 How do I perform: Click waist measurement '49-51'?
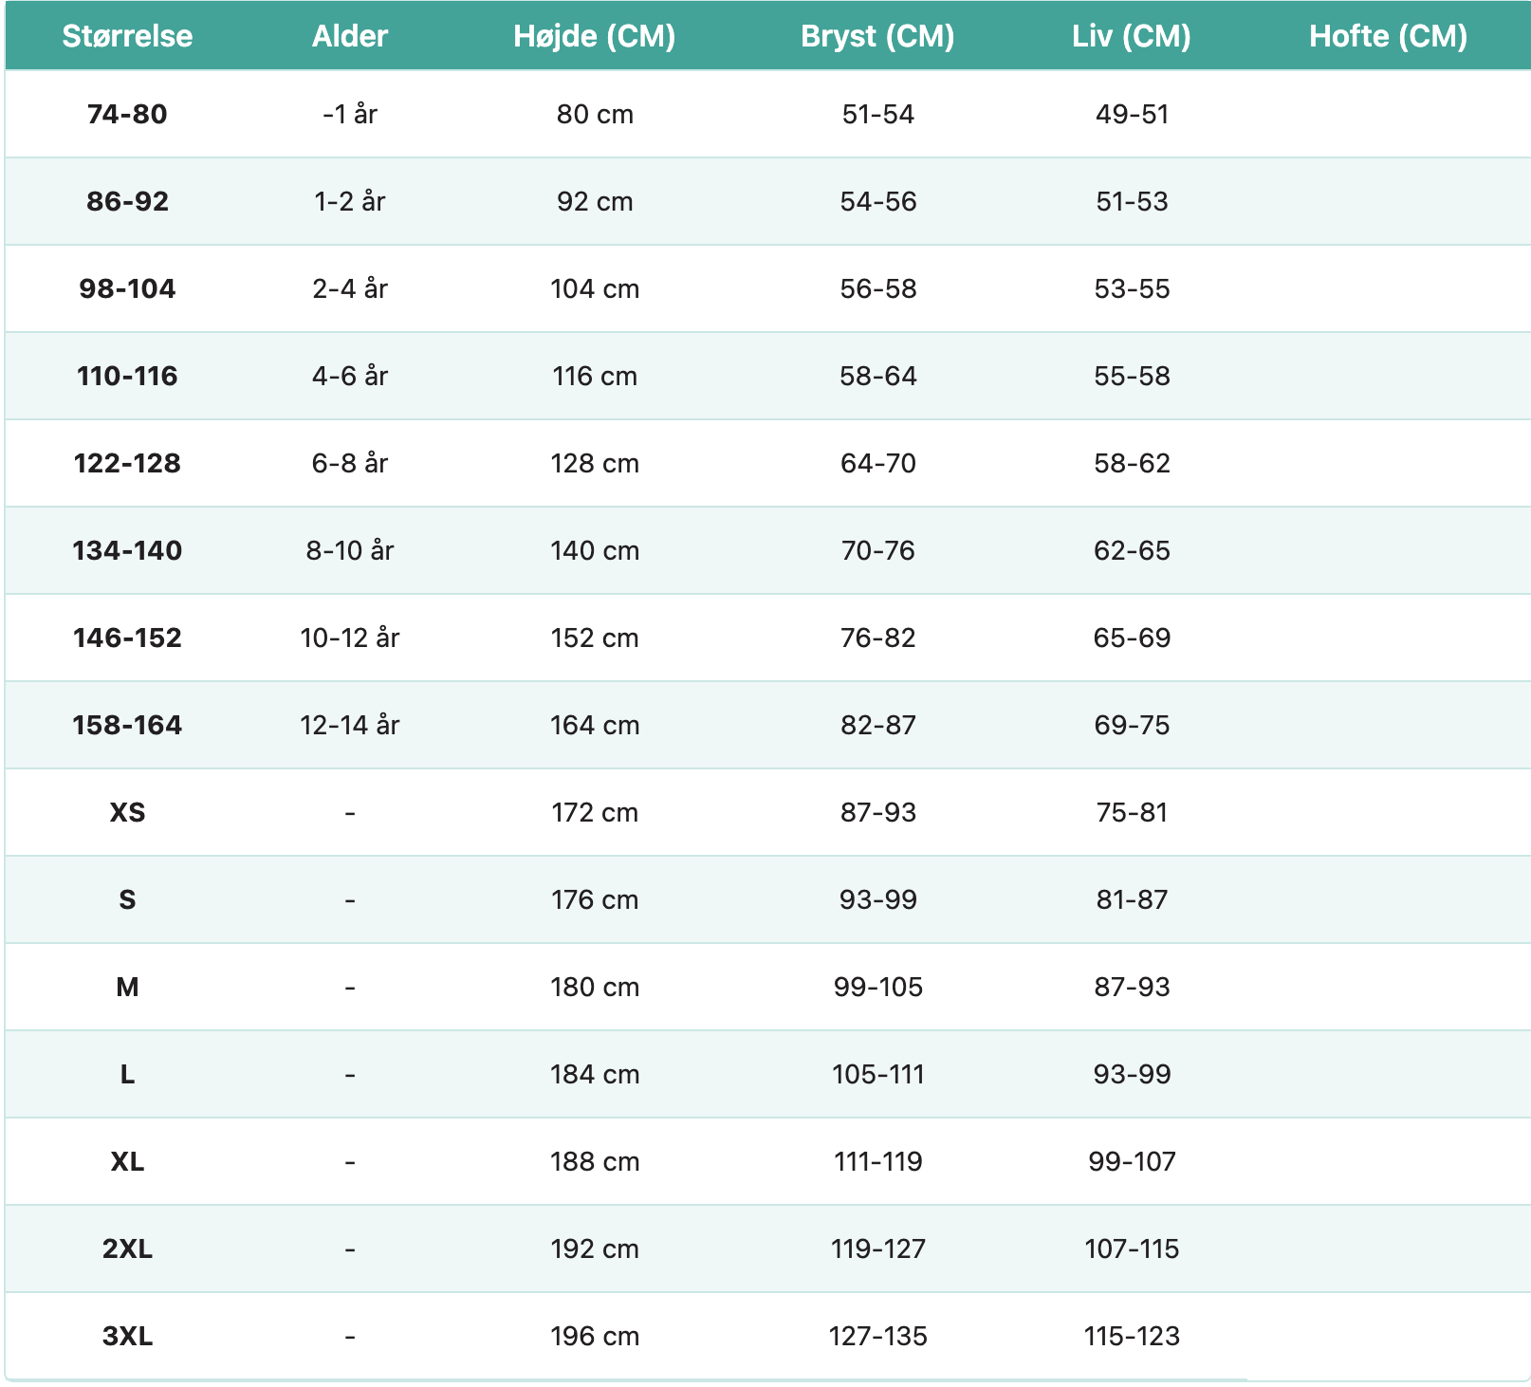click(1132, 114)
